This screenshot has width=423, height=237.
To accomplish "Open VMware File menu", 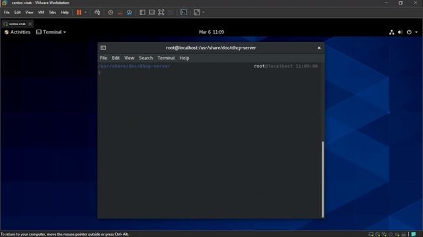I will 7,13.
